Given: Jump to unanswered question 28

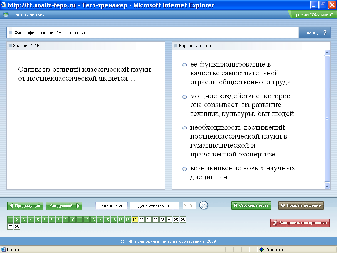Looking at the screenshot, I should [17, 227].
